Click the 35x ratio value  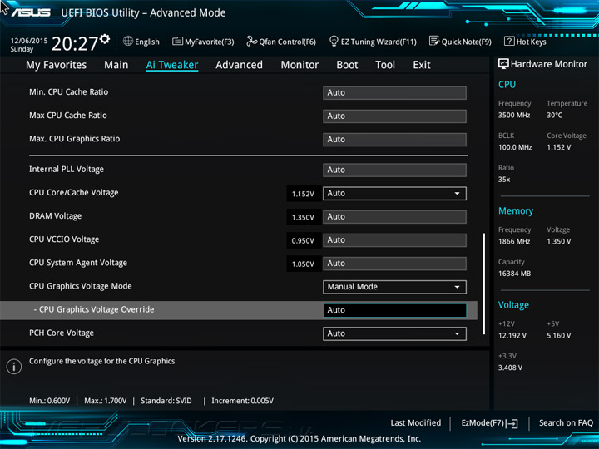504,179
